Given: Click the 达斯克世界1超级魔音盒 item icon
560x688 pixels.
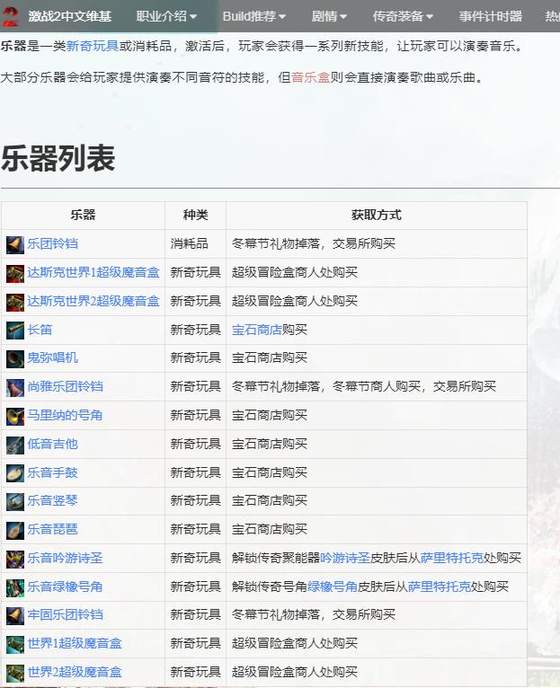Looking at the screenshot, I should point(15,273).
